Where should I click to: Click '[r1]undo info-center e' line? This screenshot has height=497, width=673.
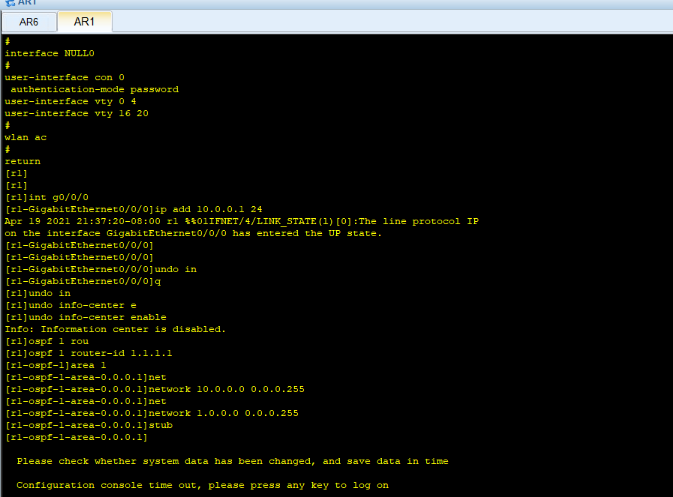(x=71, y=306)
